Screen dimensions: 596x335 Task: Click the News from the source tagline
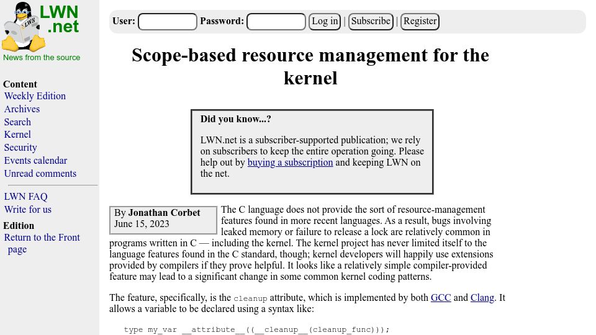[42, 58]
